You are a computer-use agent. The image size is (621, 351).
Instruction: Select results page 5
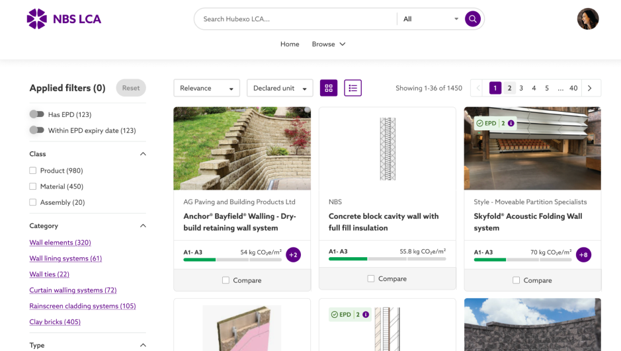tap(547, 88)
